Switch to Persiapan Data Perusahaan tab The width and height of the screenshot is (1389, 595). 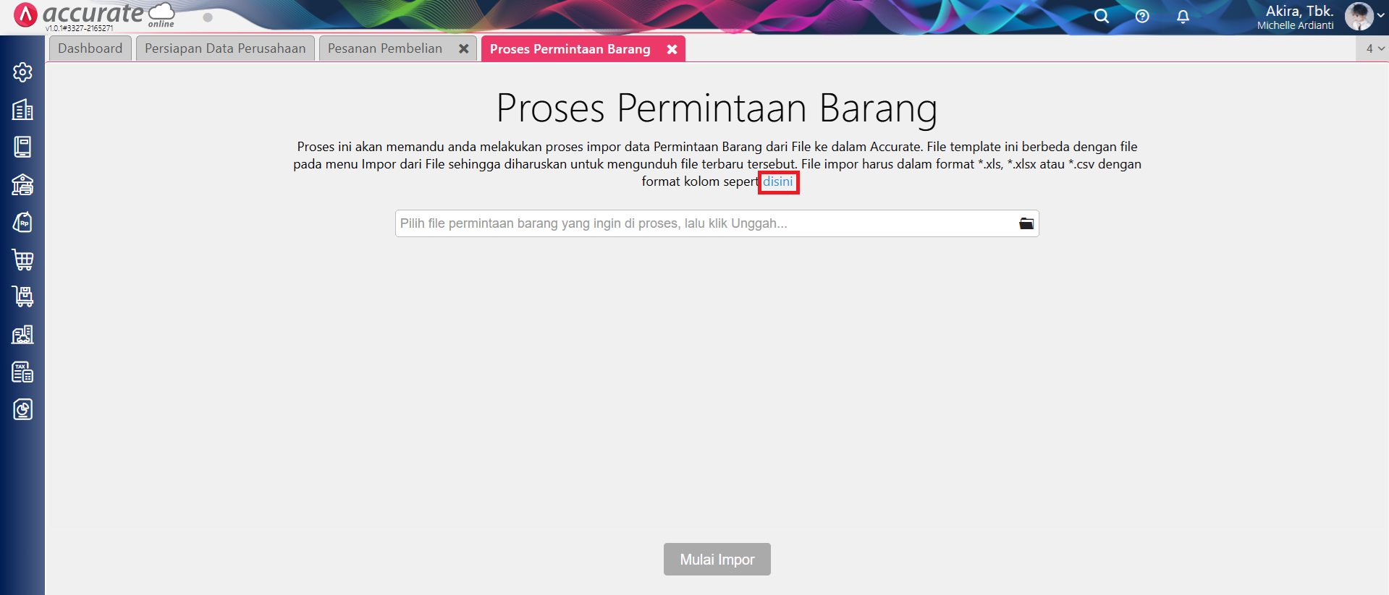225,48
